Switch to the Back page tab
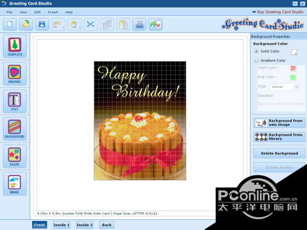Viewport: 307px width, 230px height. click(x=107, y=225)
